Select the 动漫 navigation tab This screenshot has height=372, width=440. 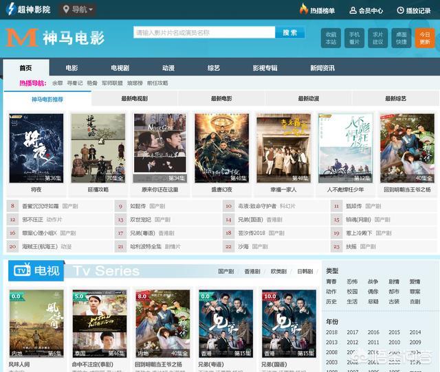[x=168, y=68]
